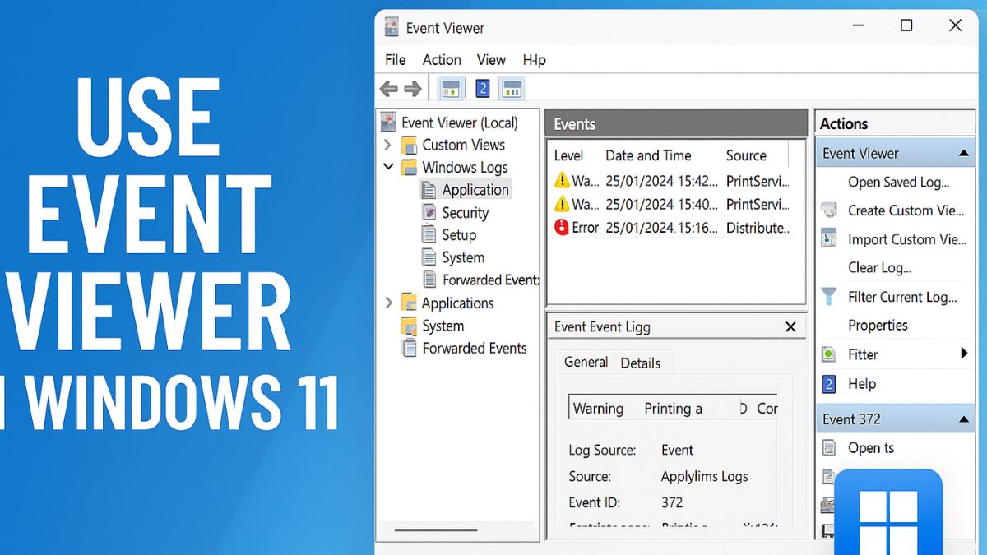Open the View menu
987x555 pixels.
click(x=491, y=59)
